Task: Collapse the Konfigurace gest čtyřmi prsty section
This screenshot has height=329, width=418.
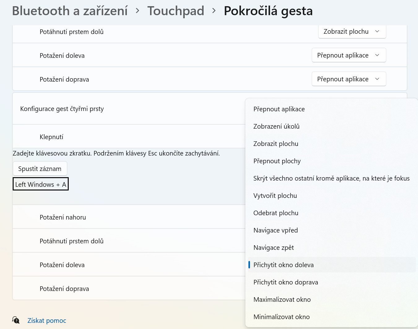Action: click(x=129, y=109)
